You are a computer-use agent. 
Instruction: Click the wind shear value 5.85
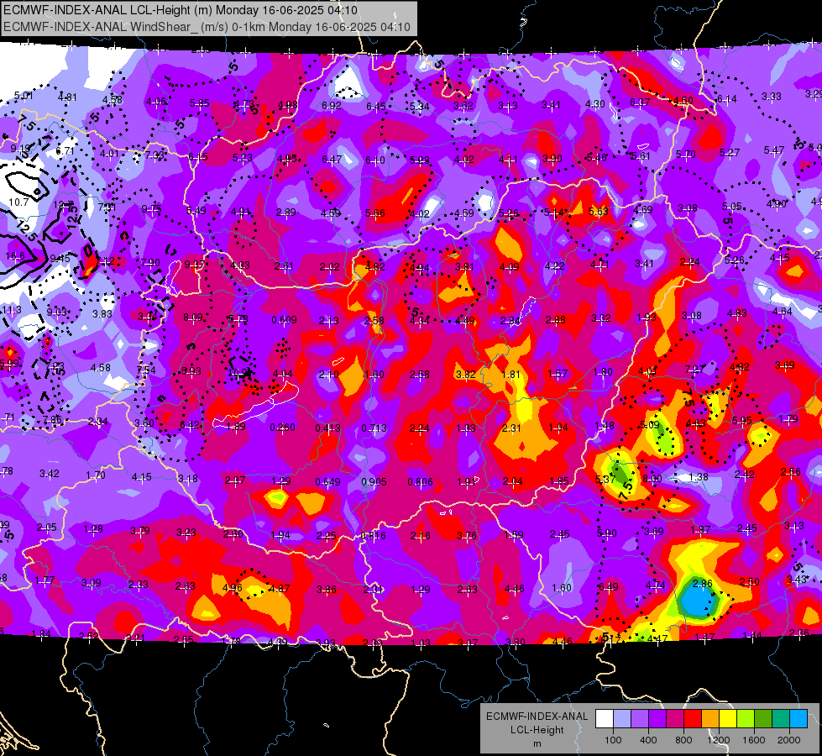[x=199, y=103]
